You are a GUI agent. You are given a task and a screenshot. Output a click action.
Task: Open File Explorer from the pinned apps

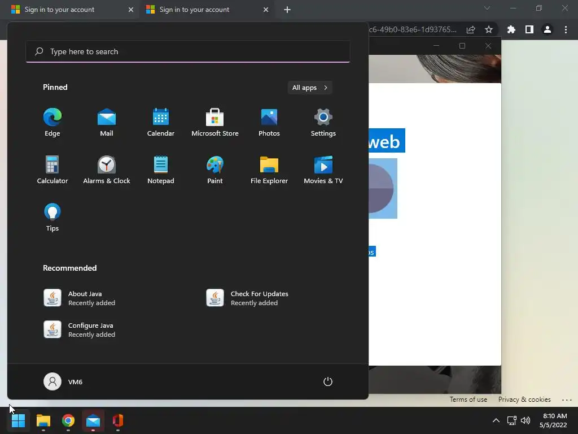coord(269,170)
